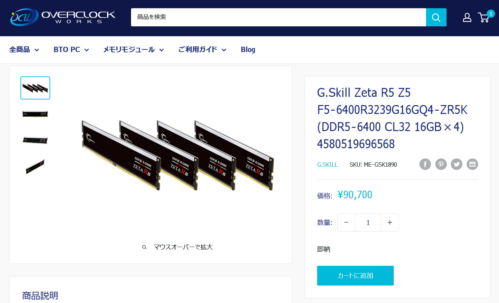Open the user account icon

pyautogui.click(x=467, y=17)
